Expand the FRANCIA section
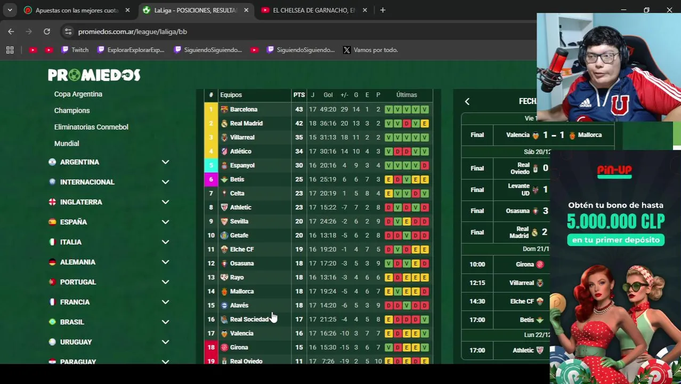 coord(109,302)
